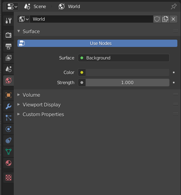Open the Output properties tab
Image resolution: width=181 pixels, height=195 pixels.
pyautogui.click(x=9, y=47)
